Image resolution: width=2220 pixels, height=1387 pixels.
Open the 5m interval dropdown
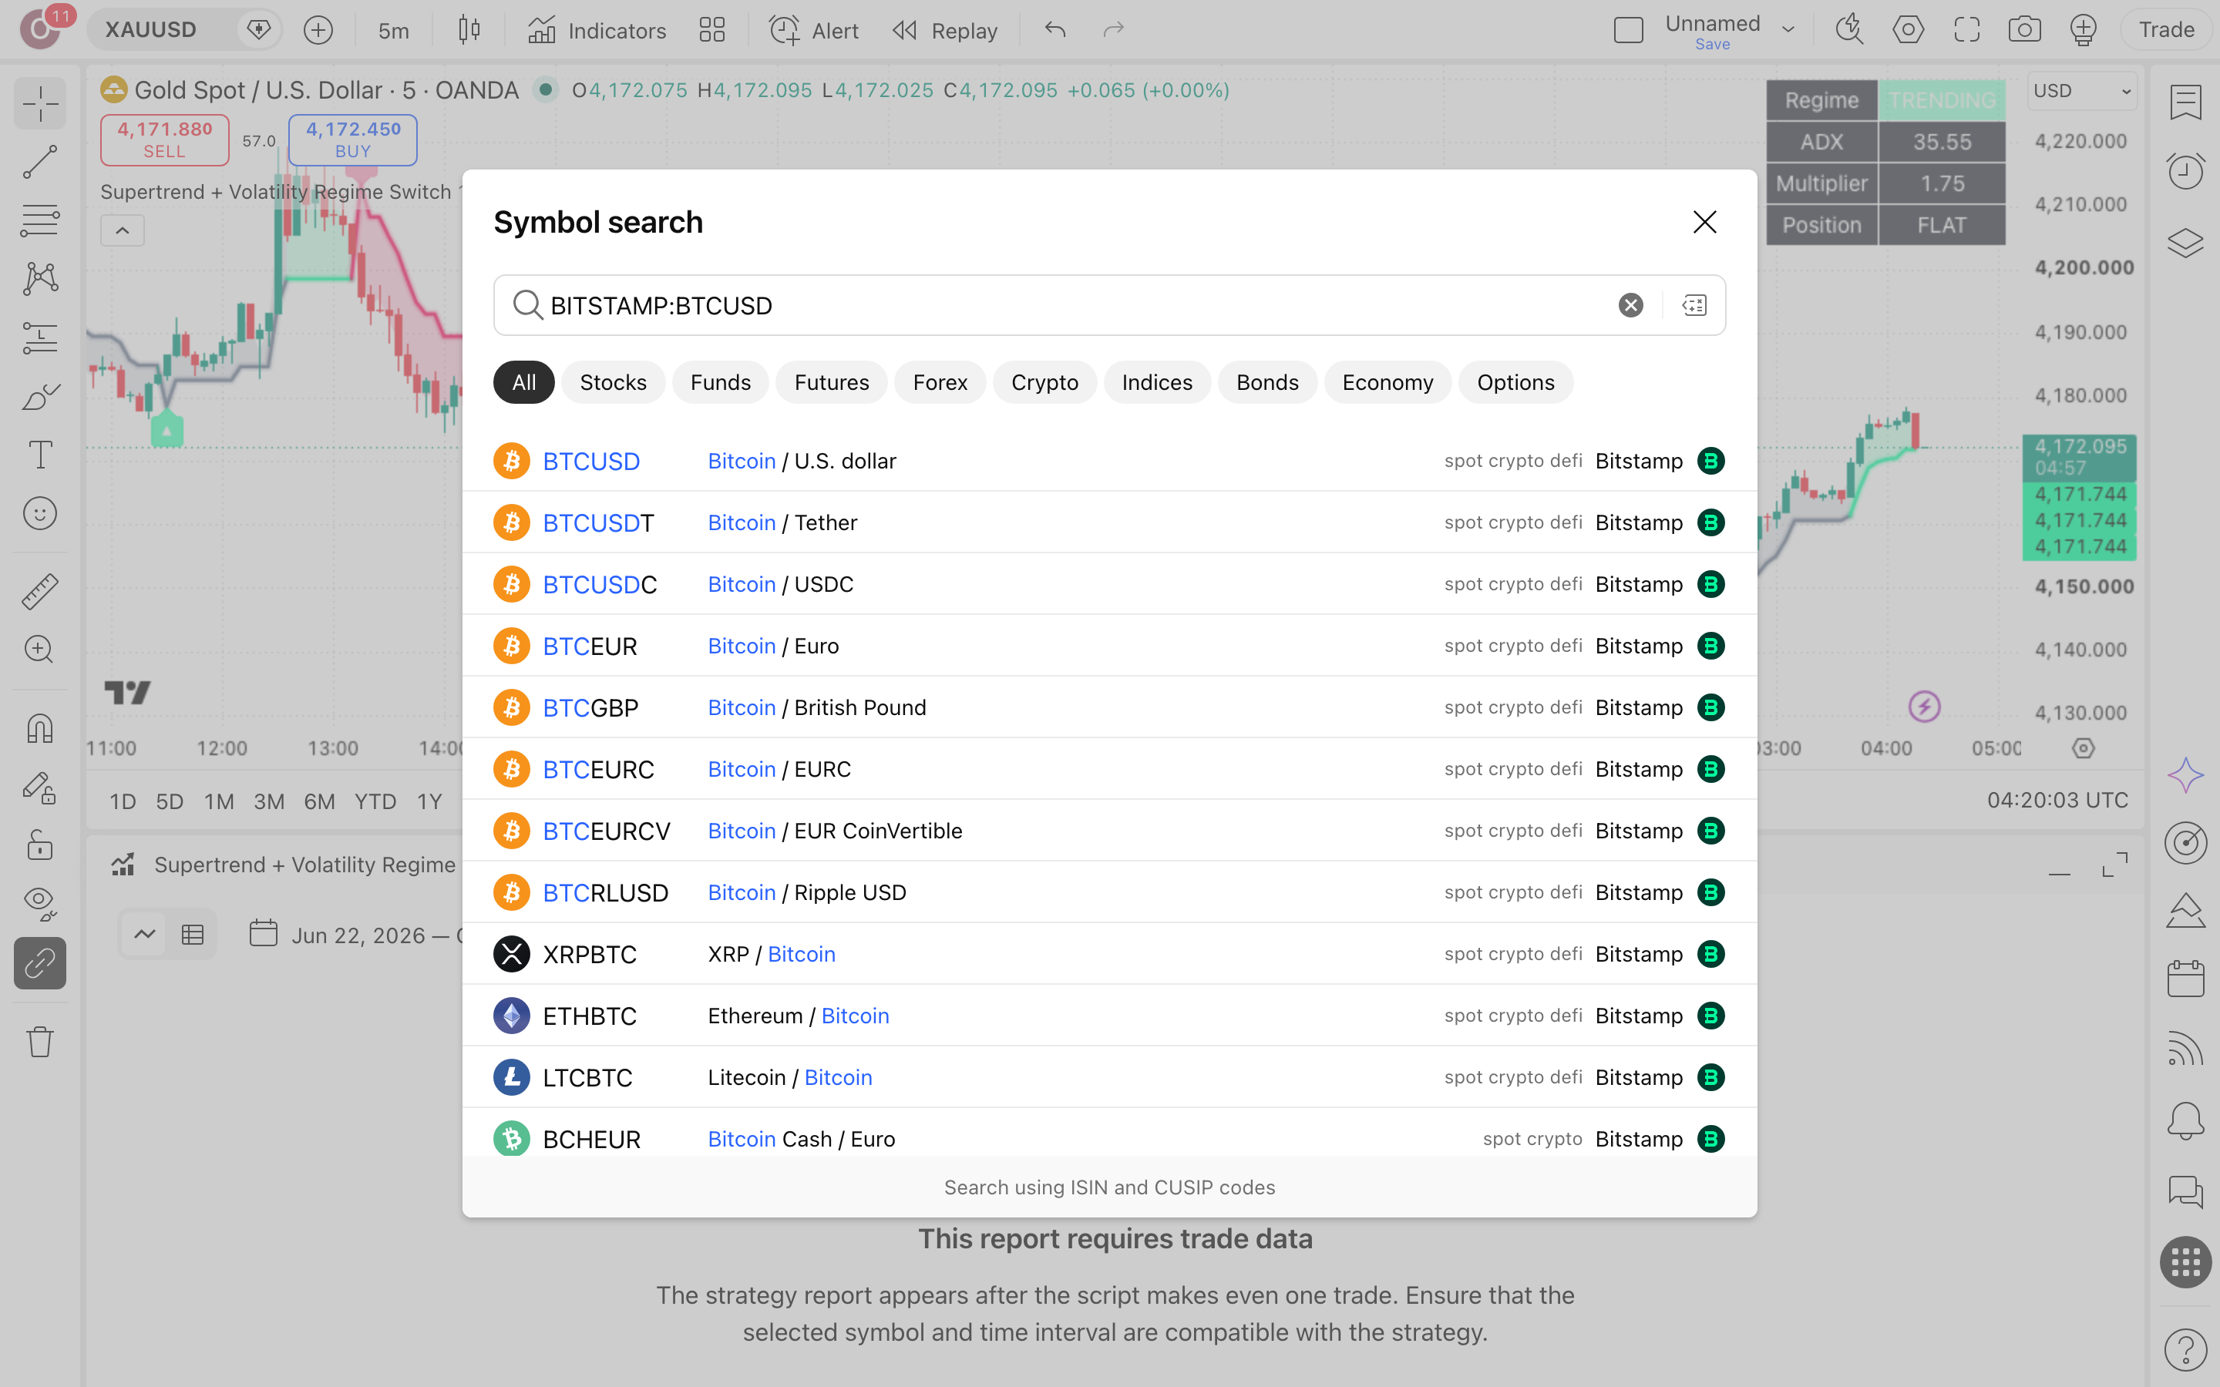394,30
